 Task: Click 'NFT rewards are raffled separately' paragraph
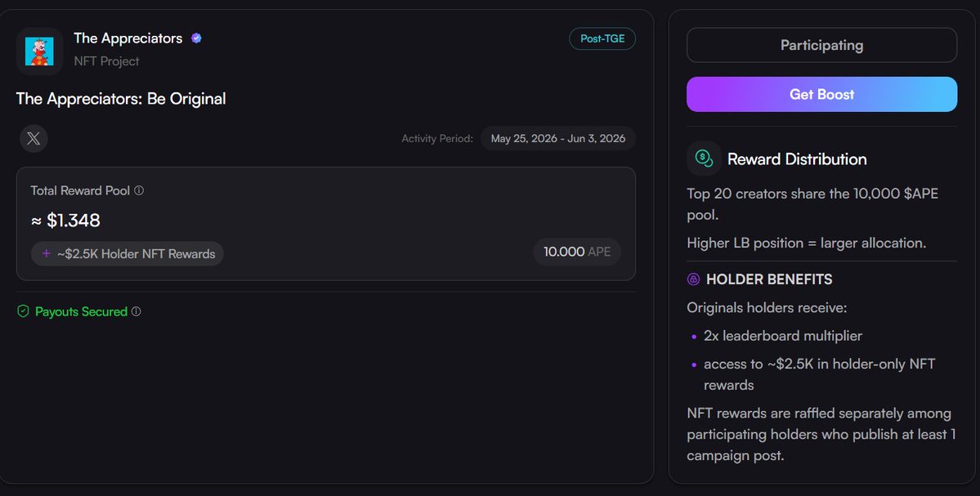click(821, 434)
